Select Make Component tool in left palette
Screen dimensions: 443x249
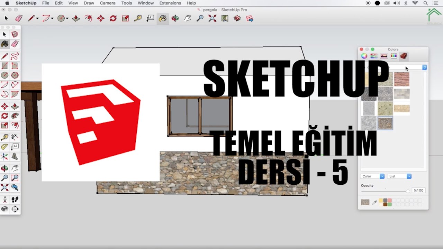(15, 34)
